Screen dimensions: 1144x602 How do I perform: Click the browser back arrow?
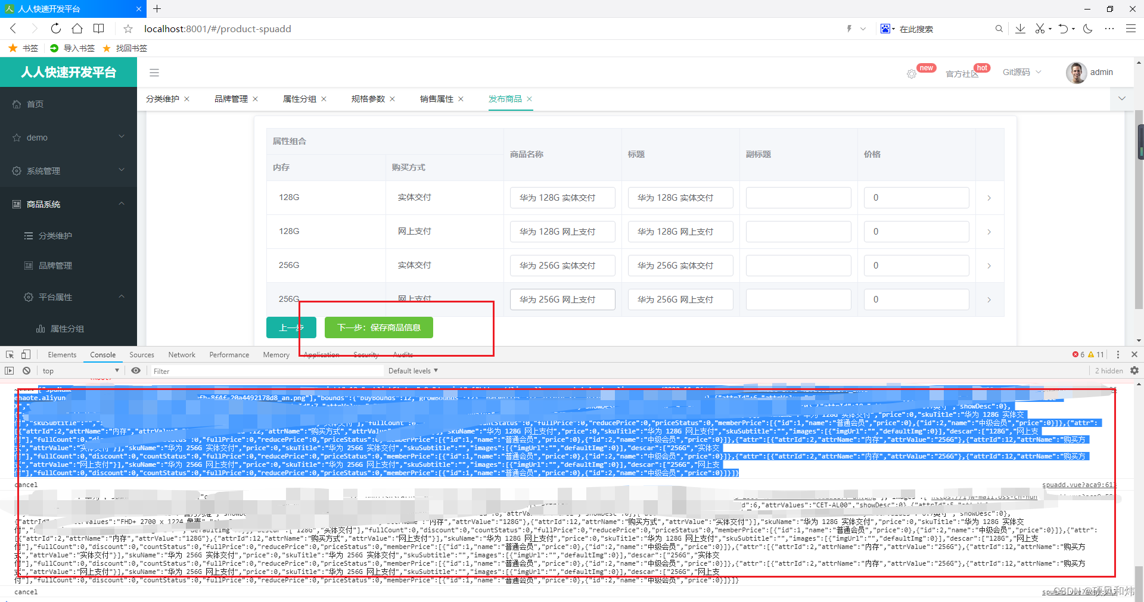coord(13,29)
